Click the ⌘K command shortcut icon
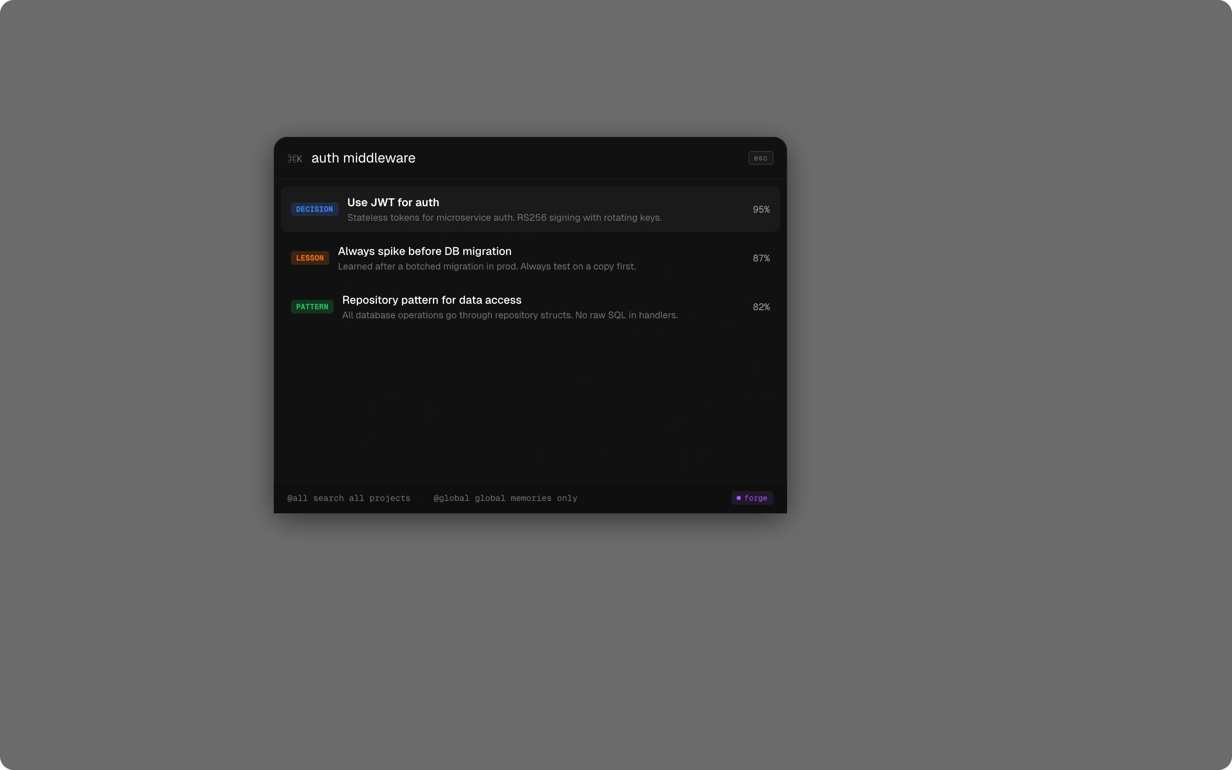This screenshot has height=770, width=1232. (x=294, y=158)
